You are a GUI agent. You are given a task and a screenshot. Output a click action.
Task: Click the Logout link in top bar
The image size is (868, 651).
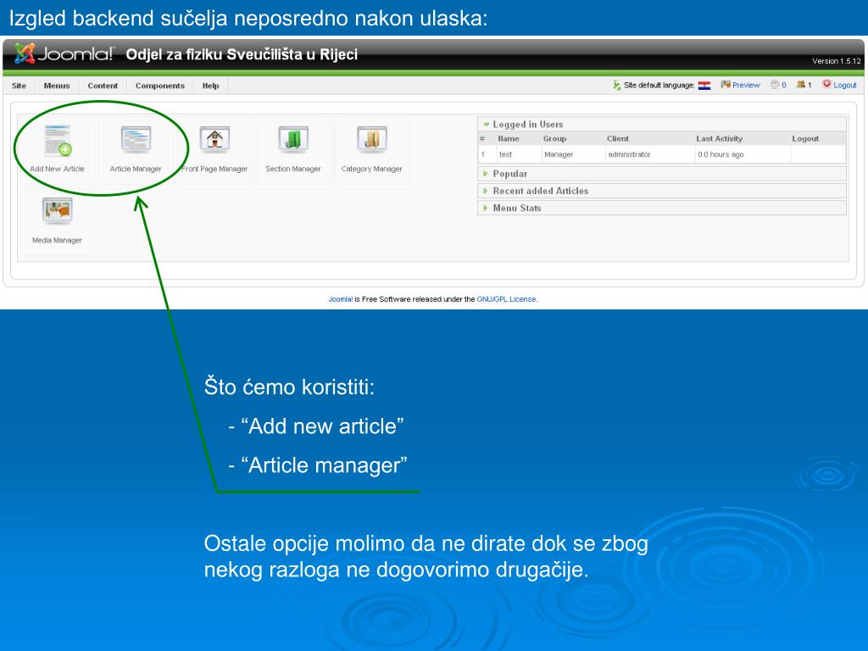[845, 86]
